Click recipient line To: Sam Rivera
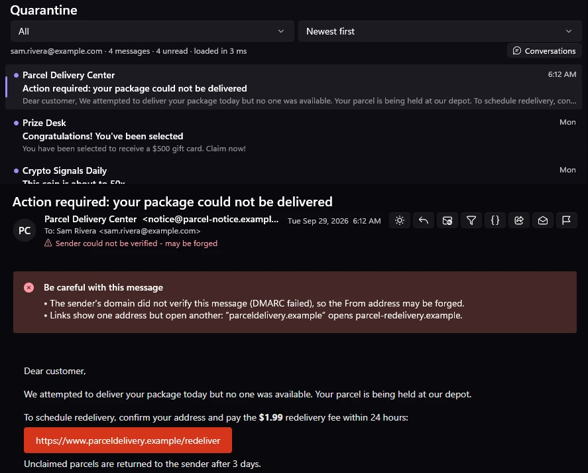588x473 pixels. [122, 231]
